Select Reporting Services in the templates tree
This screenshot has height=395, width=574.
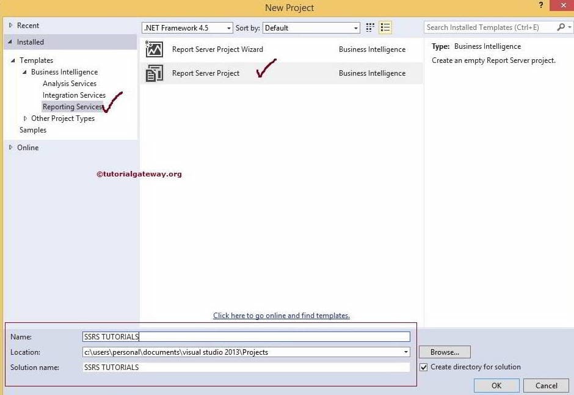pos(72,106)
